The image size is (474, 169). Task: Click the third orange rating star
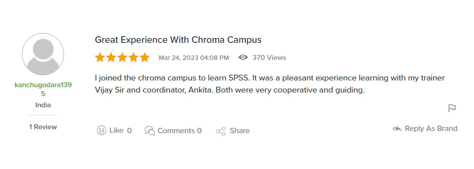coord(122,57)
